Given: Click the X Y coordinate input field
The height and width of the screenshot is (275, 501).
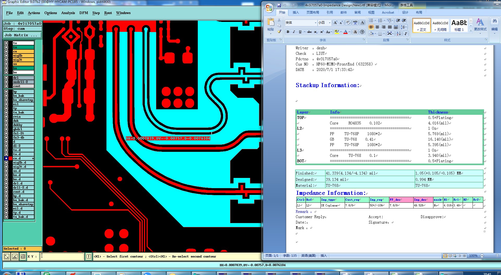Looking at the screenshot, I should click(x=62, y=256).
